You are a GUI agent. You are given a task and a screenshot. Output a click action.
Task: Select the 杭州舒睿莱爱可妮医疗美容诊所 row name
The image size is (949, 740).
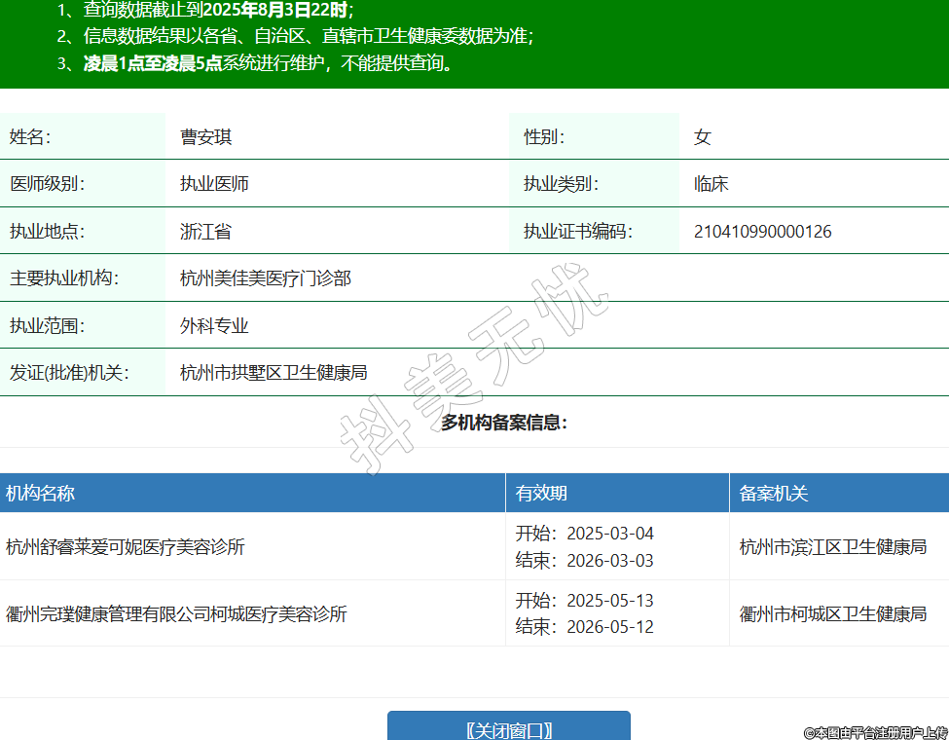coord(125,547)
